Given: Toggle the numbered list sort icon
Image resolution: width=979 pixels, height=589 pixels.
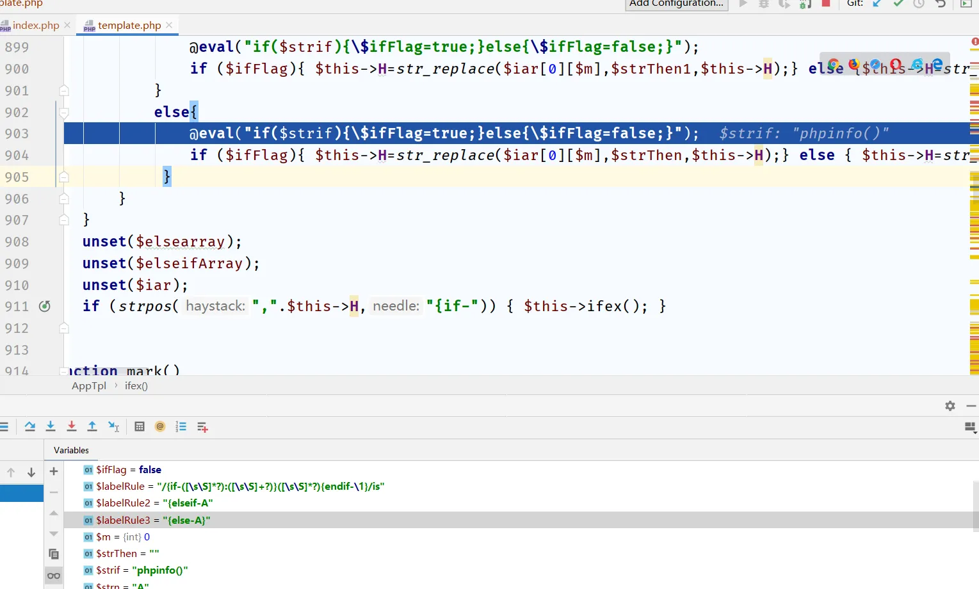Looking at the screenshot, I should tap(181, 427).
